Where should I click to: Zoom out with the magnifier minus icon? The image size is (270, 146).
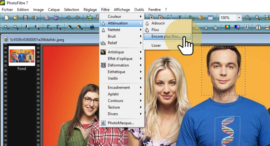click(x=257, y=18)
